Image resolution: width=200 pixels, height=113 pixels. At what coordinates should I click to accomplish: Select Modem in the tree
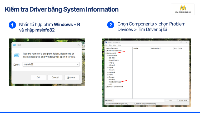(x=112, y=70)
